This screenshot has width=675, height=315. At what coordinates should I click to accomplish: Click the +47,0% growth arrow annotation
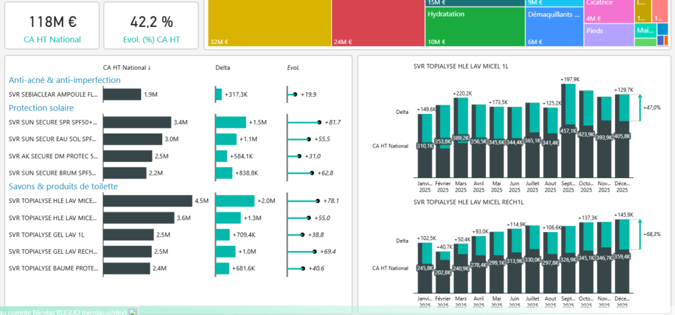641,107
